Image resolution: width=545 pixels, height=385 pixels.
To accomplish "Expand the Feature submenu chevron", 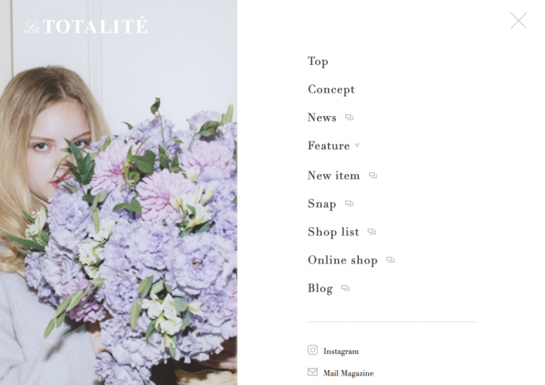I will pyautogui.click(x=357, y=145).
